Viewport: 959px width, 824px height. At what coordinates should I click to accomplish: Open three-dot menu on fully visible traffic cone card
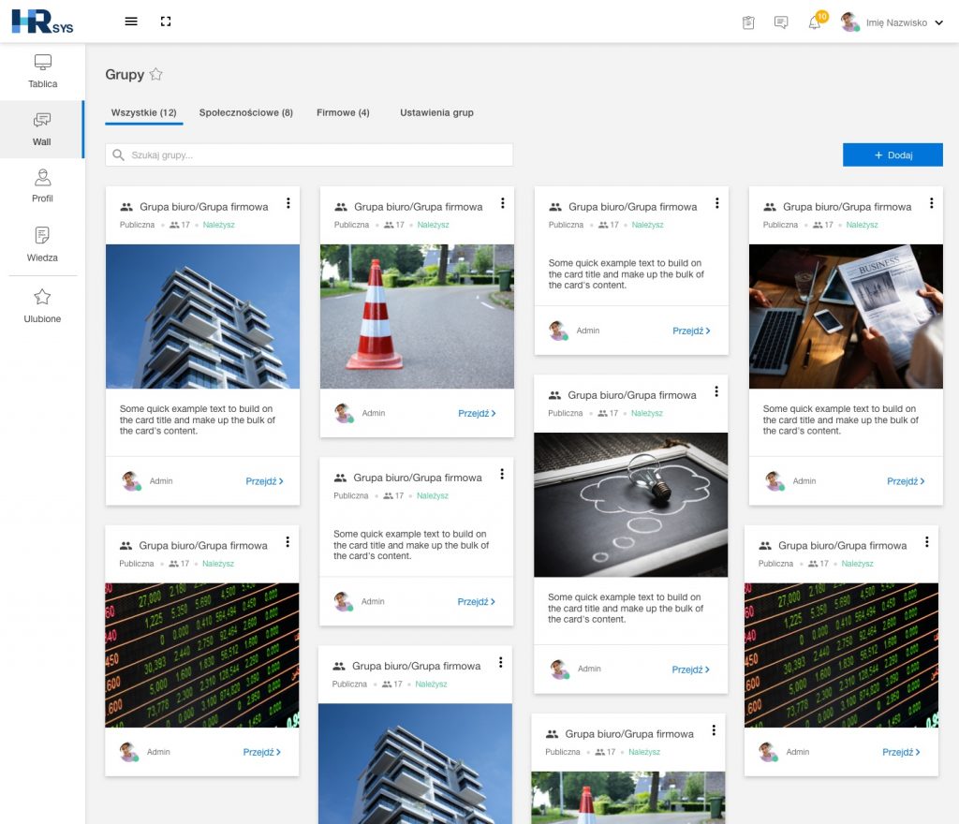pos(502,203)
